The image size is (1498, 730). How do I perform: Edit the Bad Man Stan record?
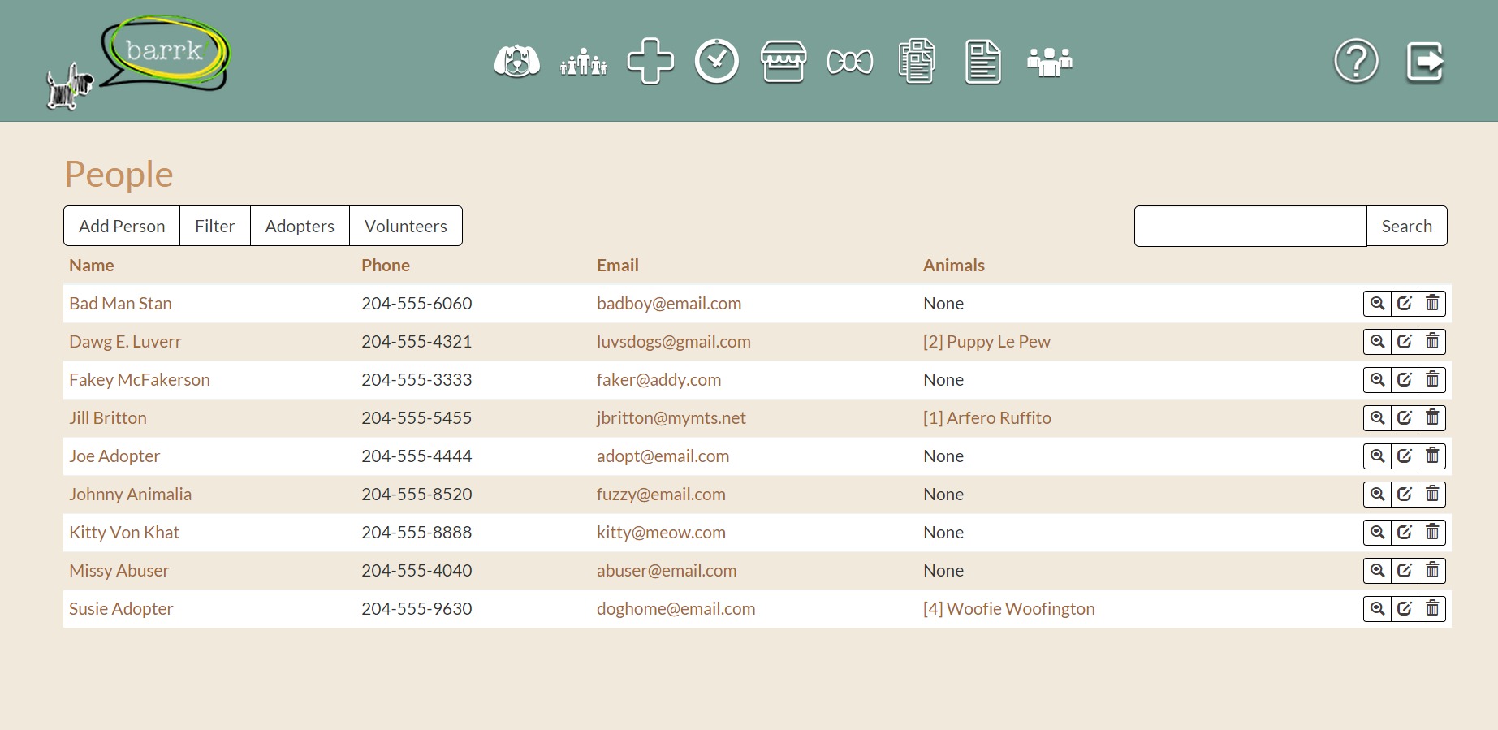click(x=1405, y=304)
